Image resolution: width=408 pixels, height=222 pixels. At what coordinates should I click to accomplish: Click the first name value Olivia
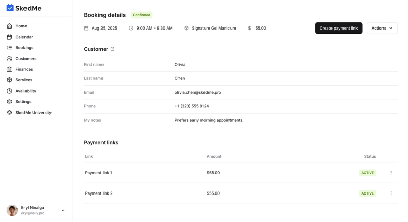[180, 64]
